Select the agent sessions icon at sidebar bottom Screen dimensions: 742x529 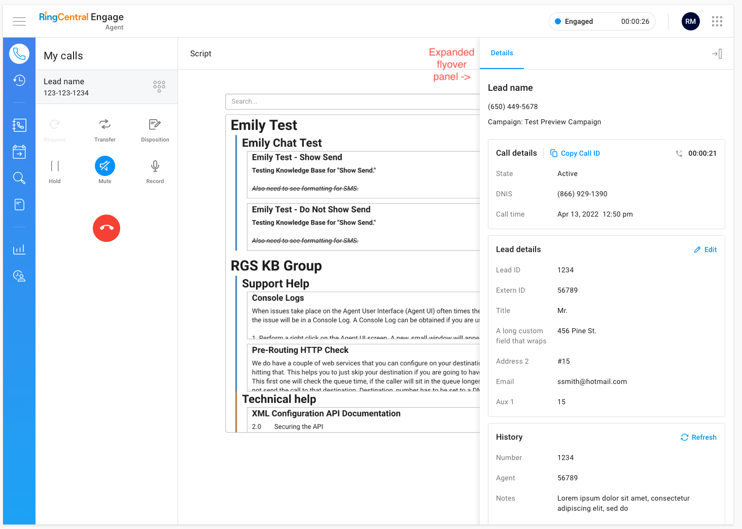[19, 275]
